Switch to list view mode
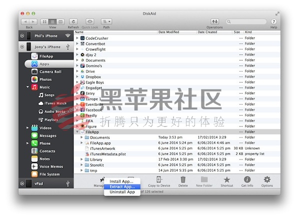The width and height of the screenshot is (300, 215). point(52,21)
